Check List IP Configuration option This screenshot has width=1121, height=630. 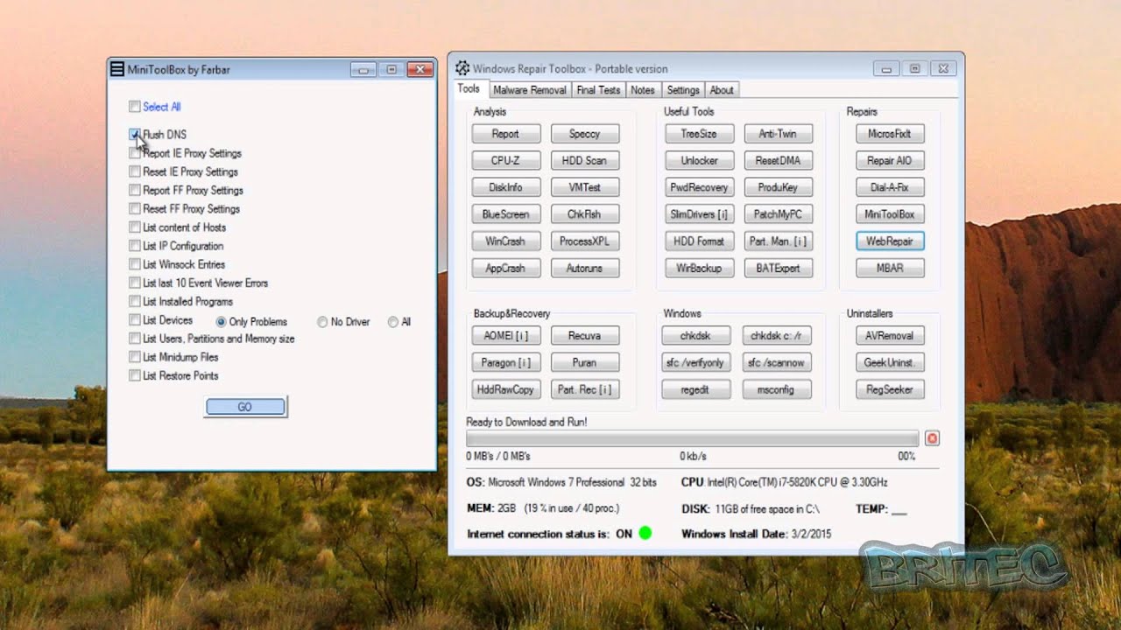point(134,246)
